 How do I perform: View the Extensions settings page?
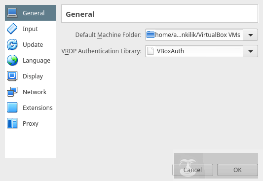click(x=38, y=108)
